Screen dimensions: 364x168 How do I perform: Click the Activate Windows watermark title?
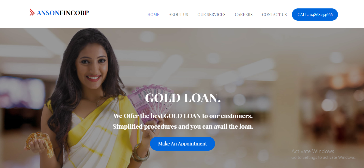[x=313, y=151]
